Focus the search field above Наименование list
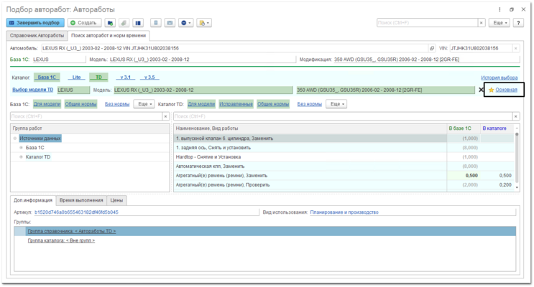Screen dimensions: 534x287 tap(343, 116)
